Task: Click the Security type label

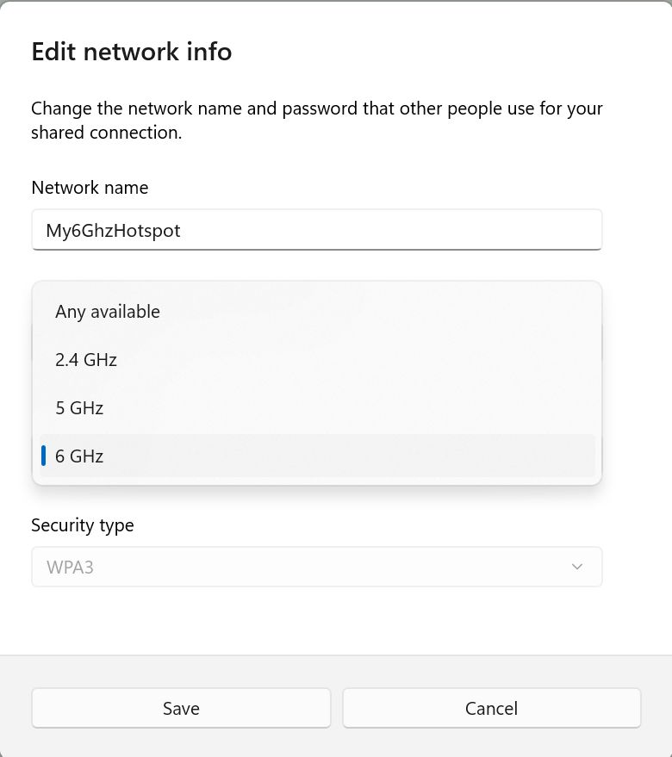Action: (83, 525)
